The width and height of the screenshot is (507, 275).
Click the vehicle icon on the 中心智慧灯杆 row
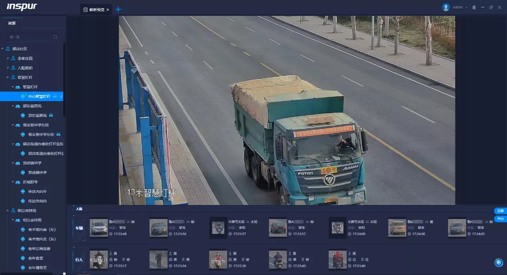55,96
